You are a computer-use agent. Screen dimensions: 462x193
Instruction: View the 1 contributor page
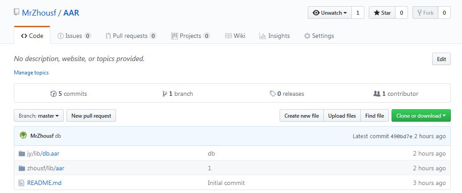point(396,94)
